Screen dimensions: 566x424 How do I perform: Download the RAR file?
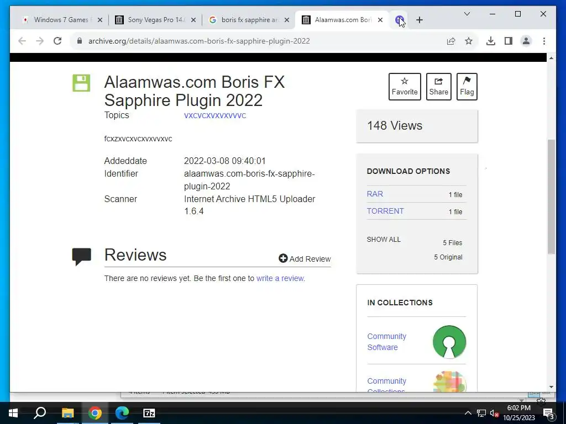tap(375, 194)
